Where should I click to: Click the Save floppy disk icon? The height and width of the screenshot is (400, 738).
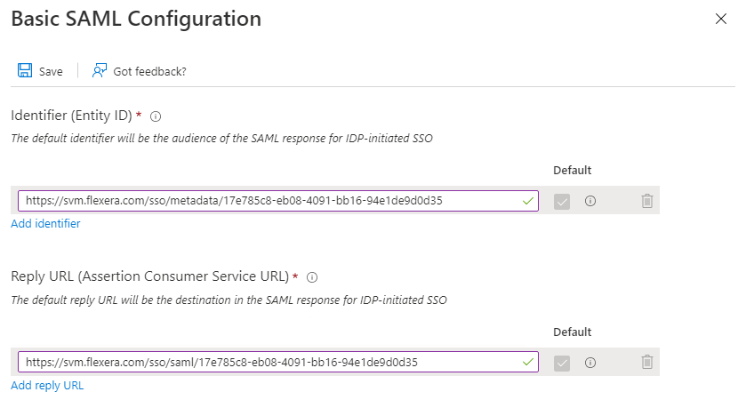click(x=25, y=71)
